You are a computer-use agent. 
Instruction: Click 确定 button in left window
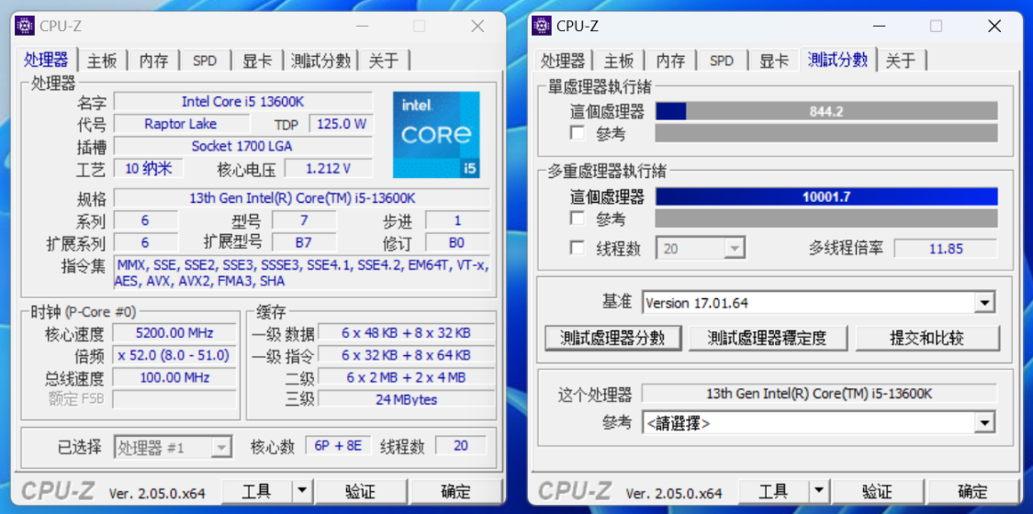click(455, 490)
